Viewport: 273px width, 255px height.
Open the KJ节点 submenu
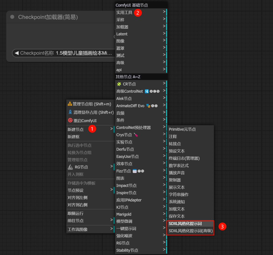141,207
